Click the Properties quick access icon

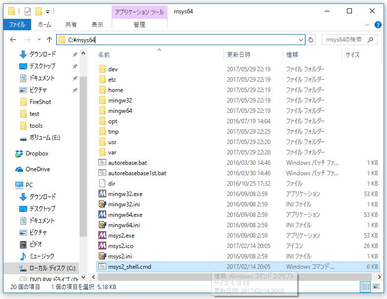click(x=28, y=11)
